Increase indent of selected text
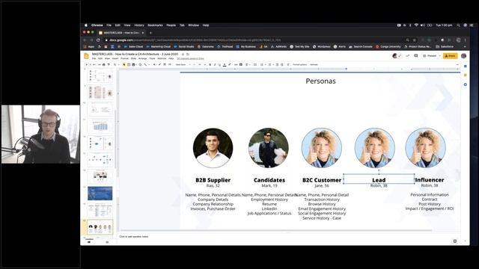Screen dimensions: 479x269 pyautogui.click(x=282, y=65)
